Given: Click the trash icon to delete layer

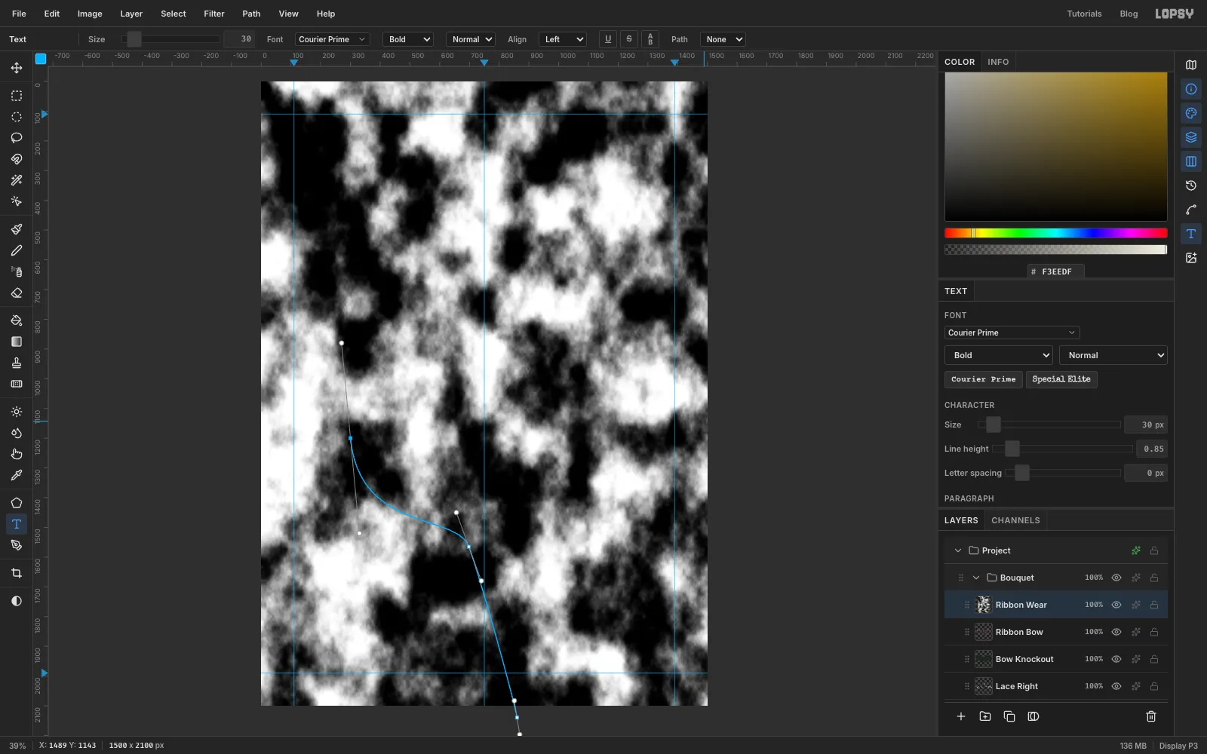Looking at the screenshot, I should click(1151, 716).
